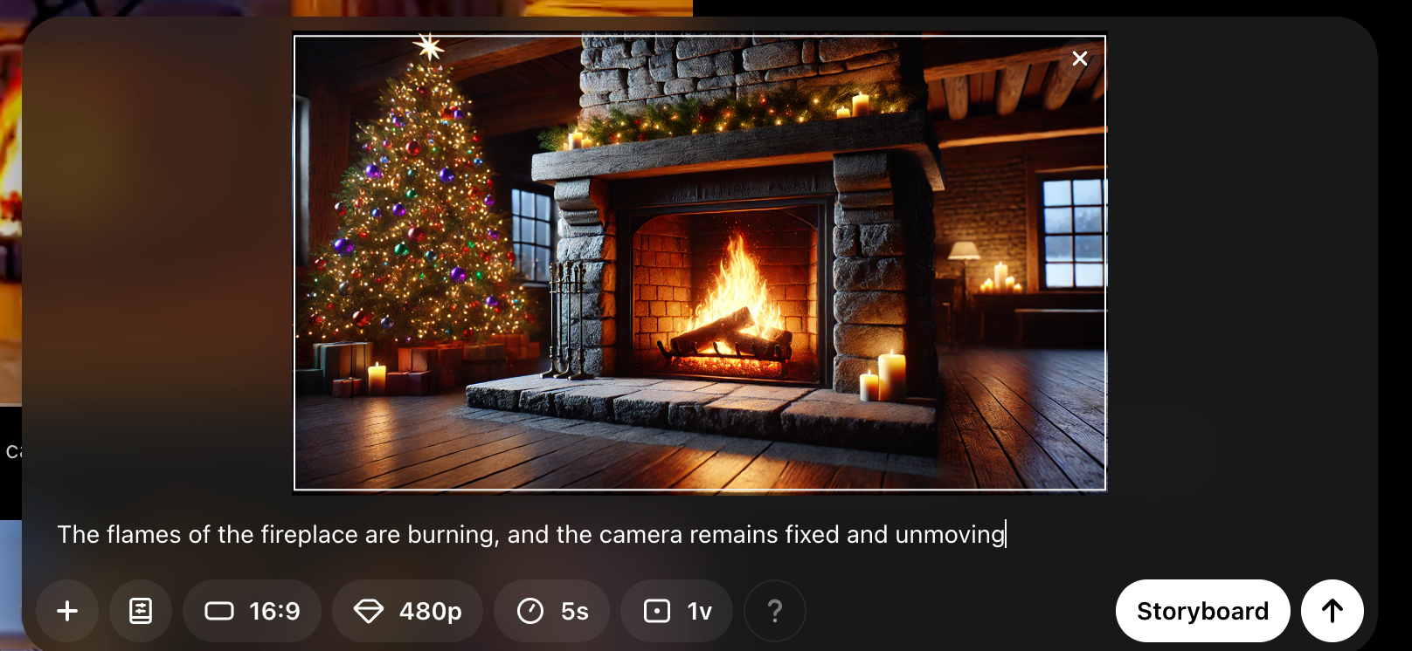Click the clock duration icon
Image resolution: width=1412 pixels, height=651 pixels.
click(530, 611)
